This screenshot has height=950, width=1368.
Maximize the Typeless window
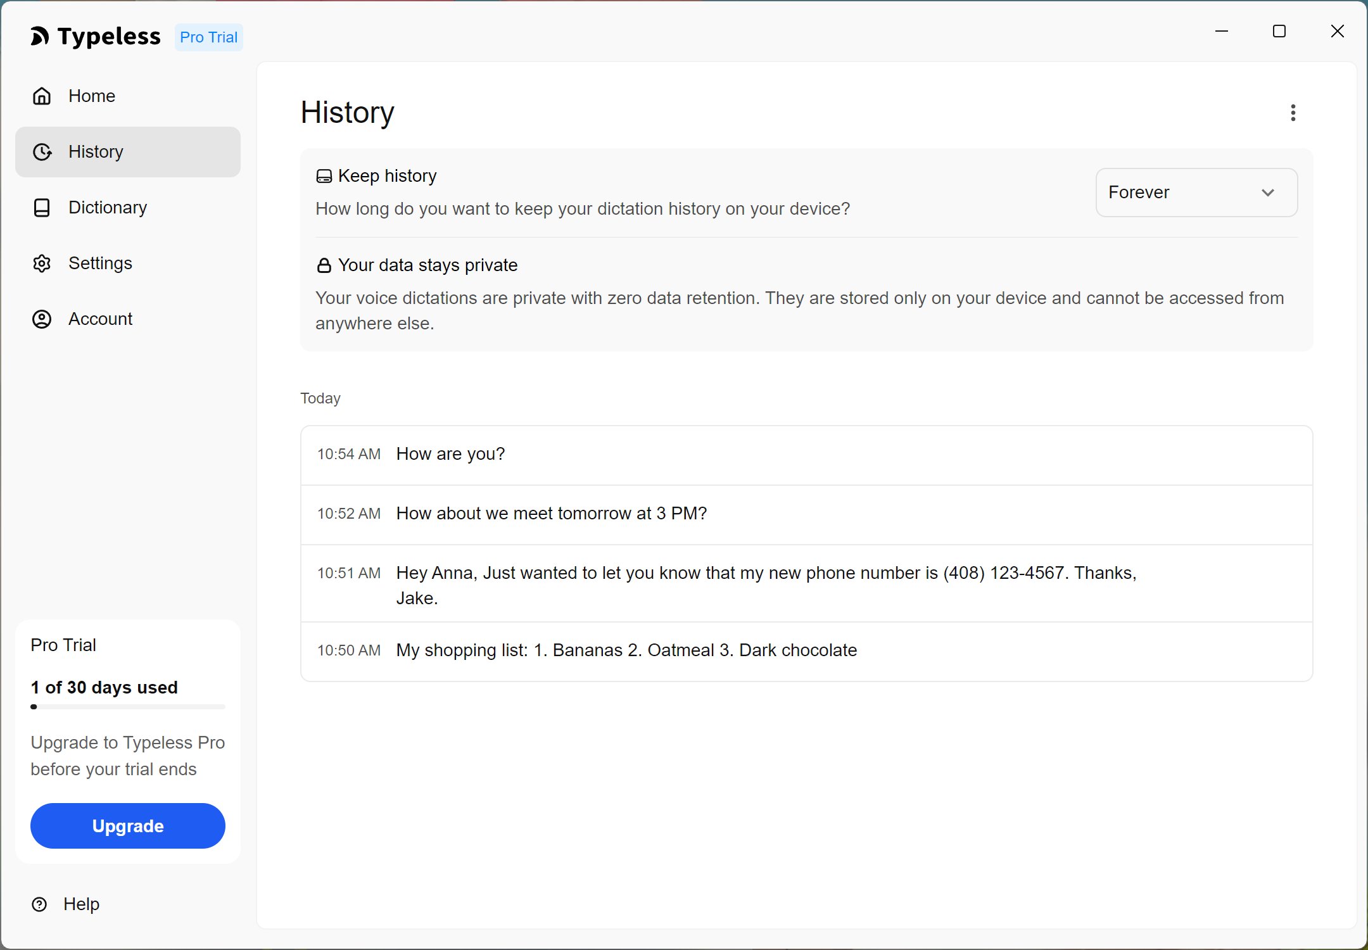(1279, 32)
